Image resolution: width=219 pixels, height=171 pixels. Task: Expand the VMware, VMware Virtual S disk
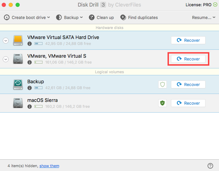[6, 59]
